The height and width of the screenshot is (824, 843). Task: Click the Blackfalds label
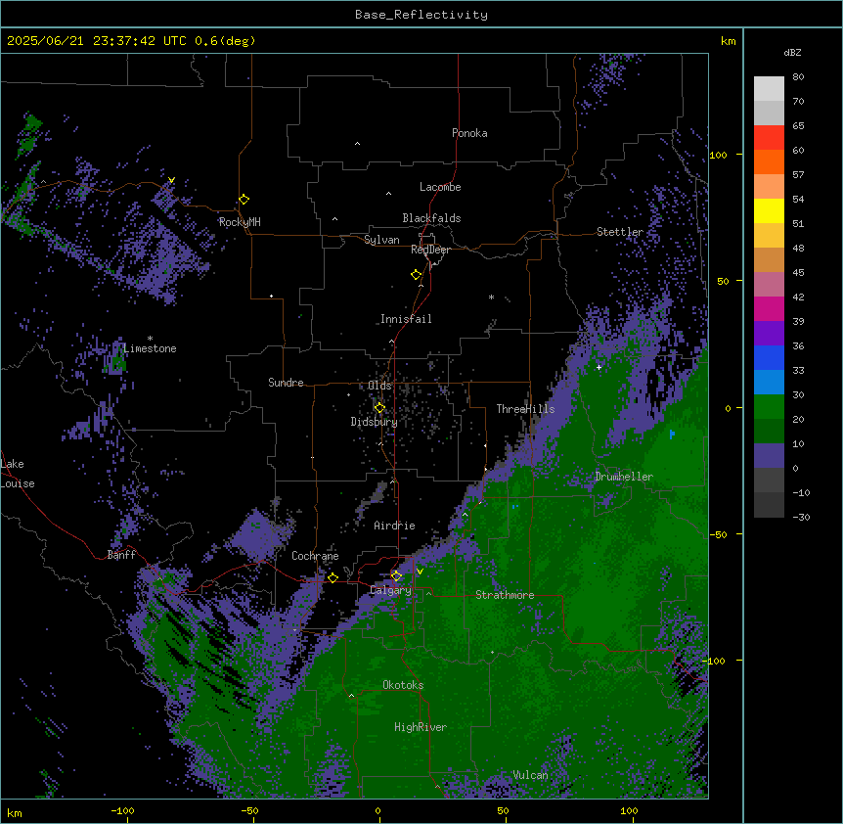[431, 218]
